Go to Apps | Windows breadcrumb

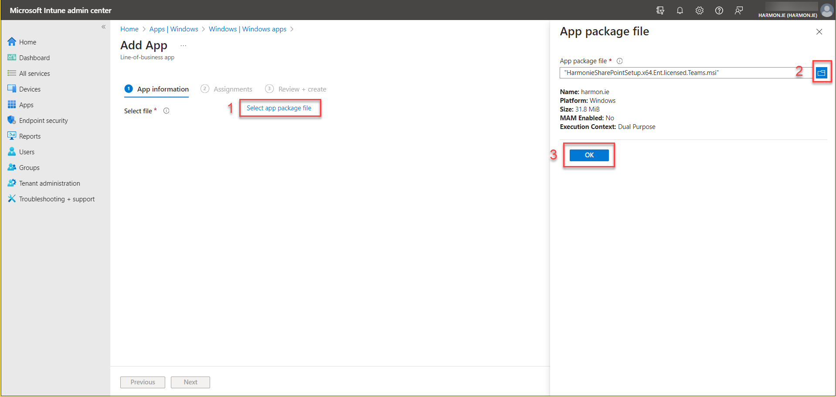click(173, 29)
